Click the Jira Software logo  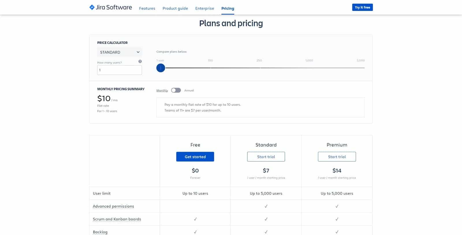click(x=111, y=7)
